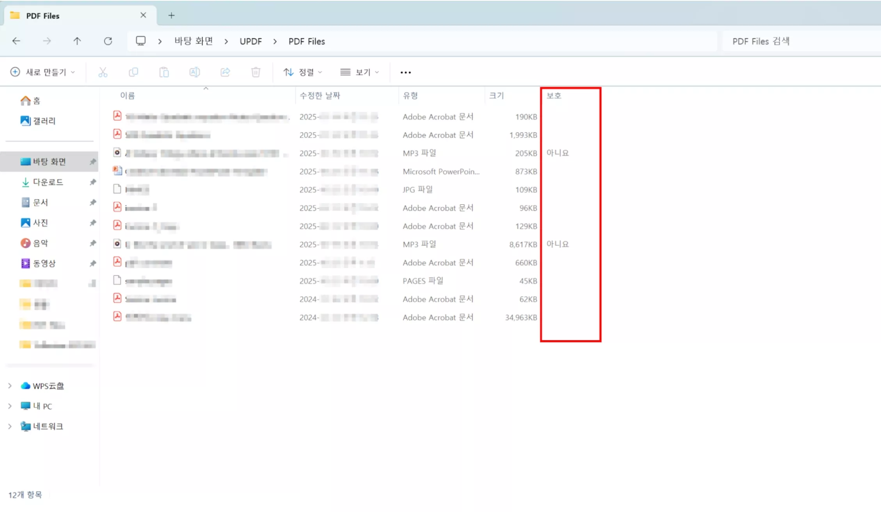Go up one folder level
Screen dimensions: 881x512
[x=77, y=41]
